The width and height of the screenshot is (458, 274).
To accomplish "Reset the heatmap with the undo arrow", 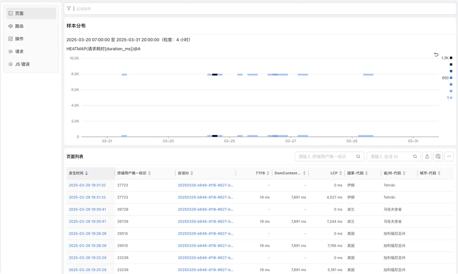I will [x=436, y=55].
